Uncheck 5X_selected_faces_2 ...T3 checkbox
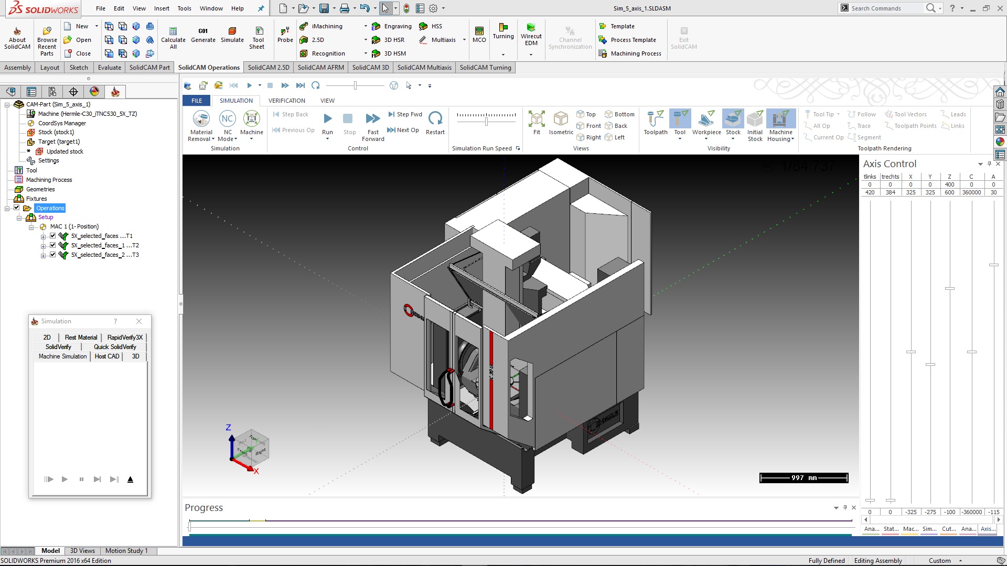Viewport: 1007px width, 566px height. pos(52,255)
